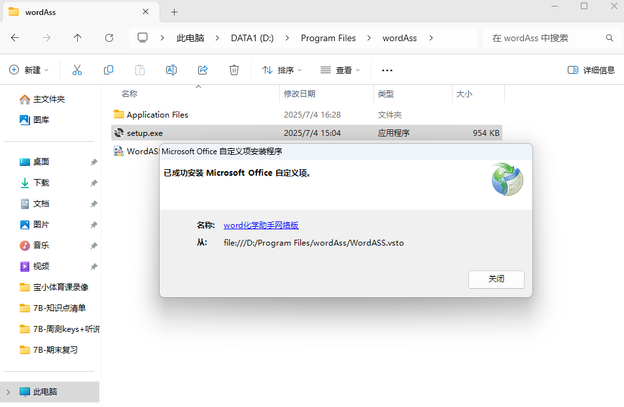Click the Cut scissors icon
Image resolution: width=624 pixels, height=407 pixels.
(x=77, y=70)
